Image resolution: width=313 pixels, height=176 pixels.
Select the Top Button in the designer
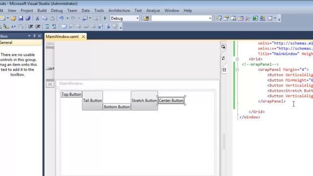tap(71, 94)
